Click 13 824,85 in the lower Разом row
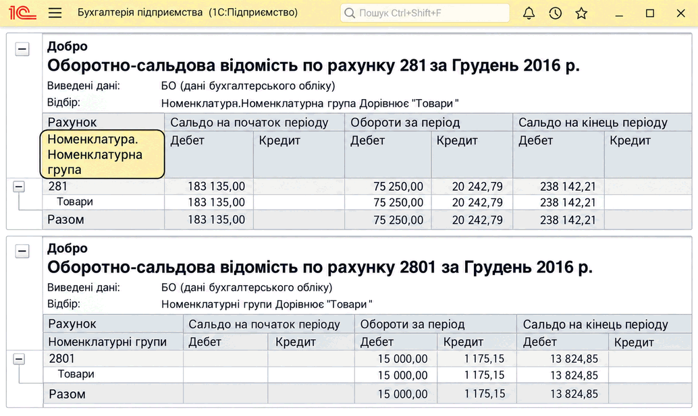698x416 pixels. pos(574,394)
